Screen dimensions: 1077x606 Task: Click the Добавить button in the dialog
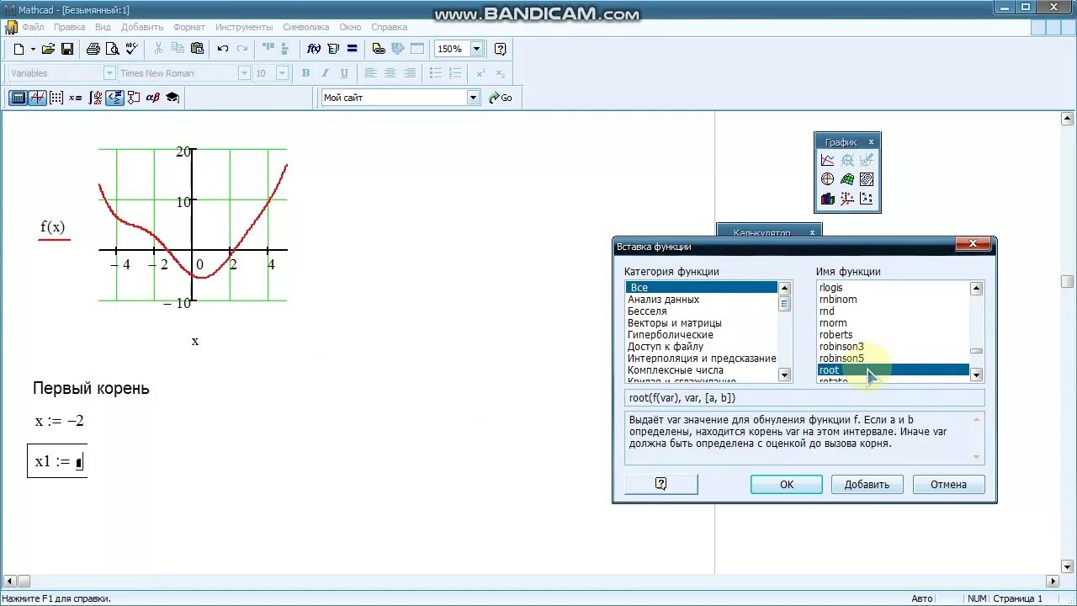pyautogui.click(x=867, y=484)
